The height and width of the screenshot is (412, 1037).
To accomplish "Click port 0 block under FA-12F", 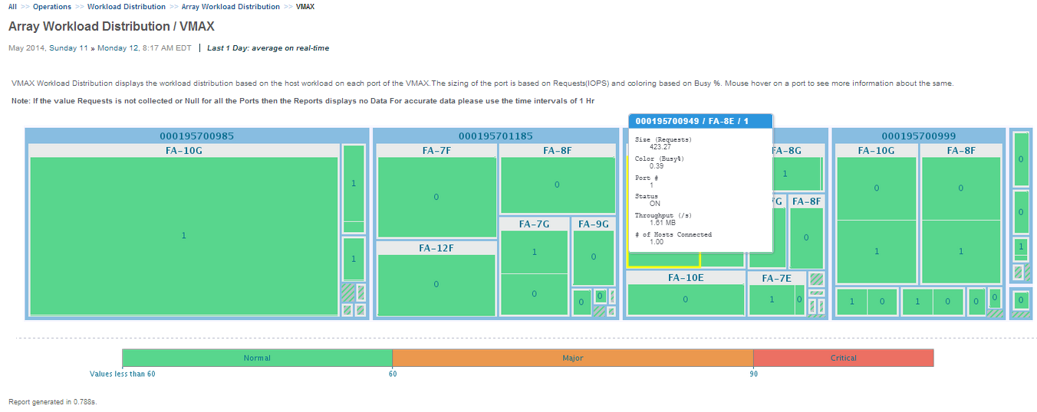I will click(x=436, y=285).
